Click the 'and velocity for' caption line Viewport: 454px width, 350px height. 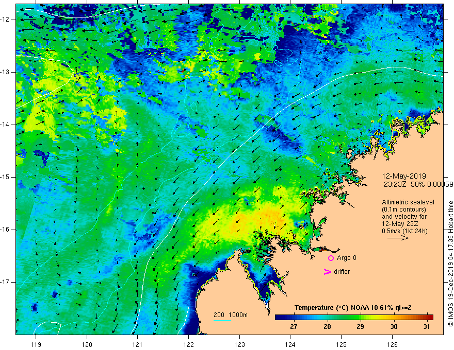tap(404, 217)
